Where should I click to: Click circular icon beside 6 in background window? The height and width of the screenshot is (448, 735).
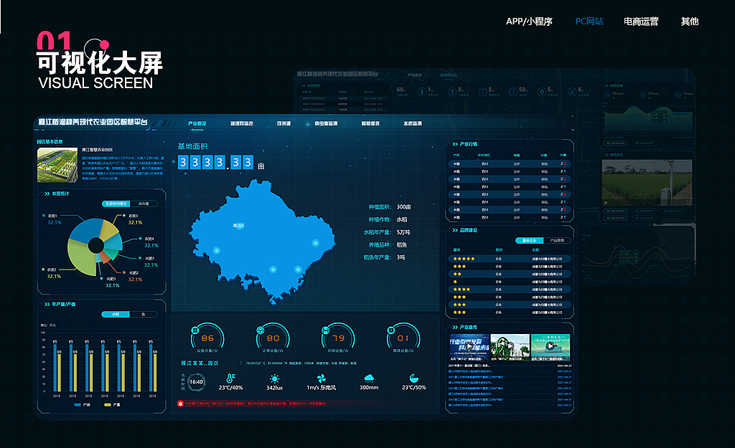click(x=572, y=92)
